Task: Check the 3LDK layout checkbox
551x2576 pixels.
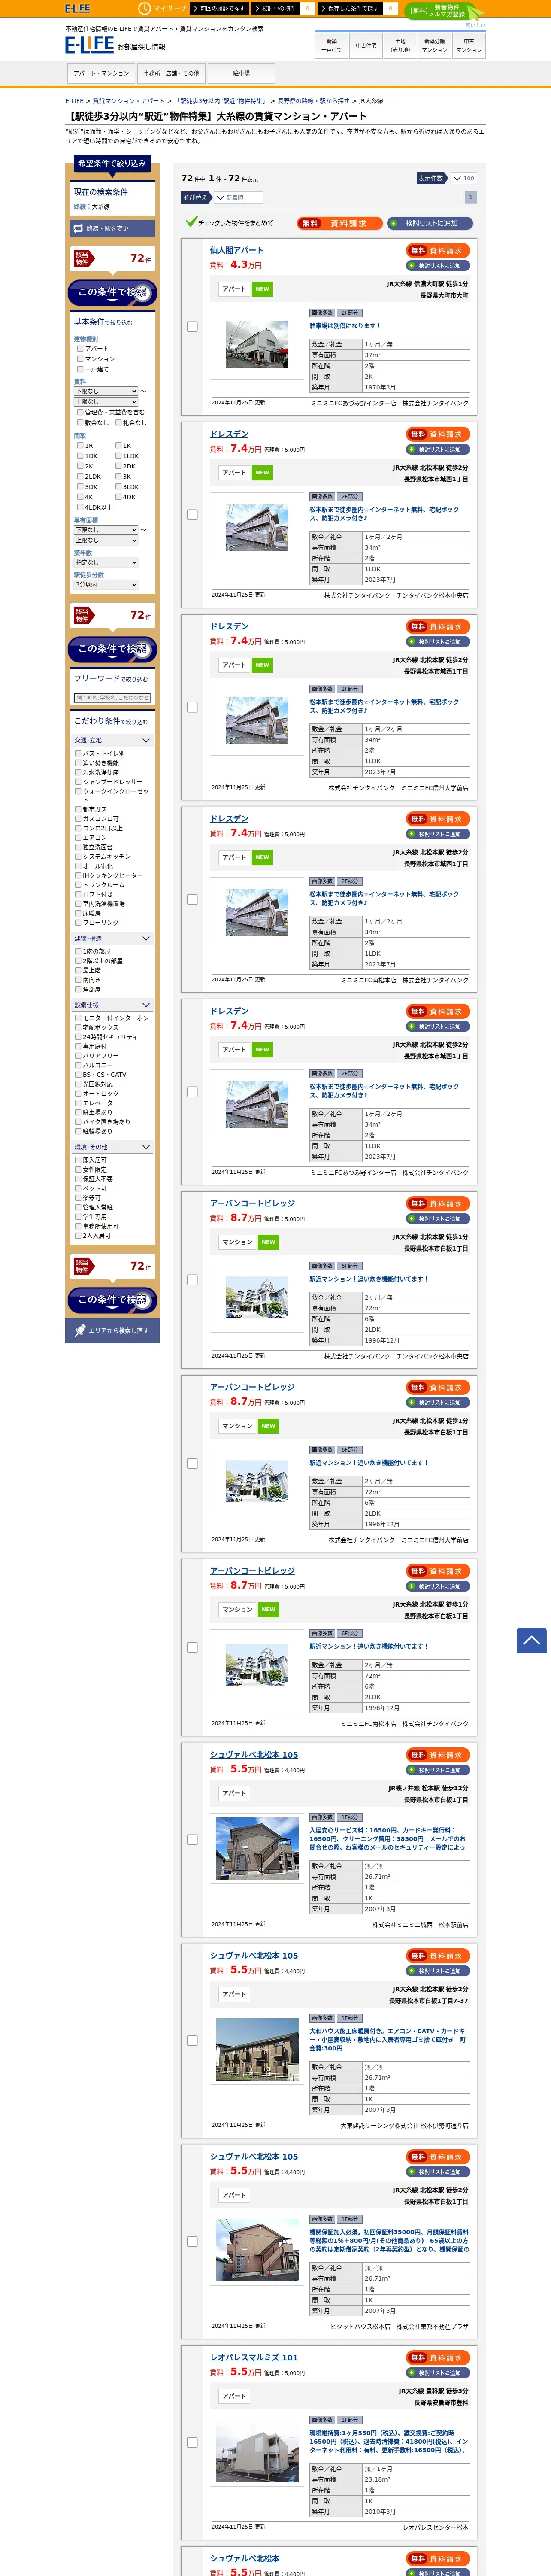Action: 118,487
